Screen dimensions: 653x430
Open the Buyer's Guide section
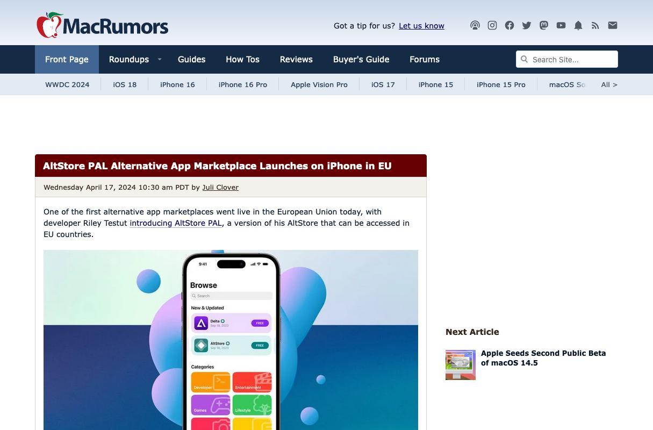pos(361,59)
